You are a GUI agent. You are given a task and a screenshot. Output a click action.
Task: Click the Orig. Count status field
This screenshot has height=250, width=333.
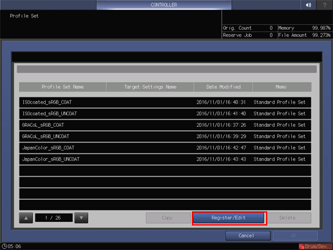[x=249, y=28]
